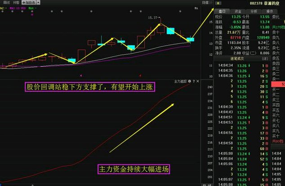
Task: Click the first pink arrow marker under candles
Action: [81, 75]
